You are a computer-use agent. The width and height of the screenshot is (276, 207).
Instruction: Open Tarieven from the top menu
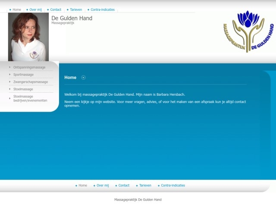75,9
